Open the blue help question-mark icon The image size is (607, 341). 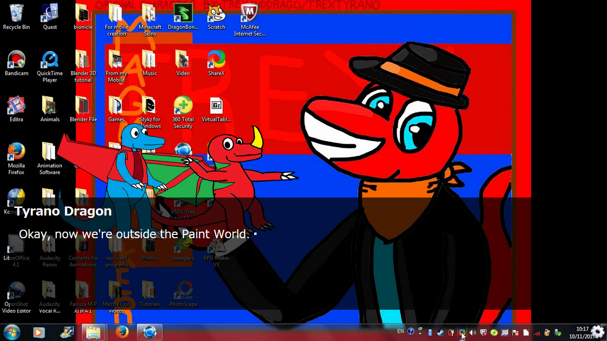(411, 332)
